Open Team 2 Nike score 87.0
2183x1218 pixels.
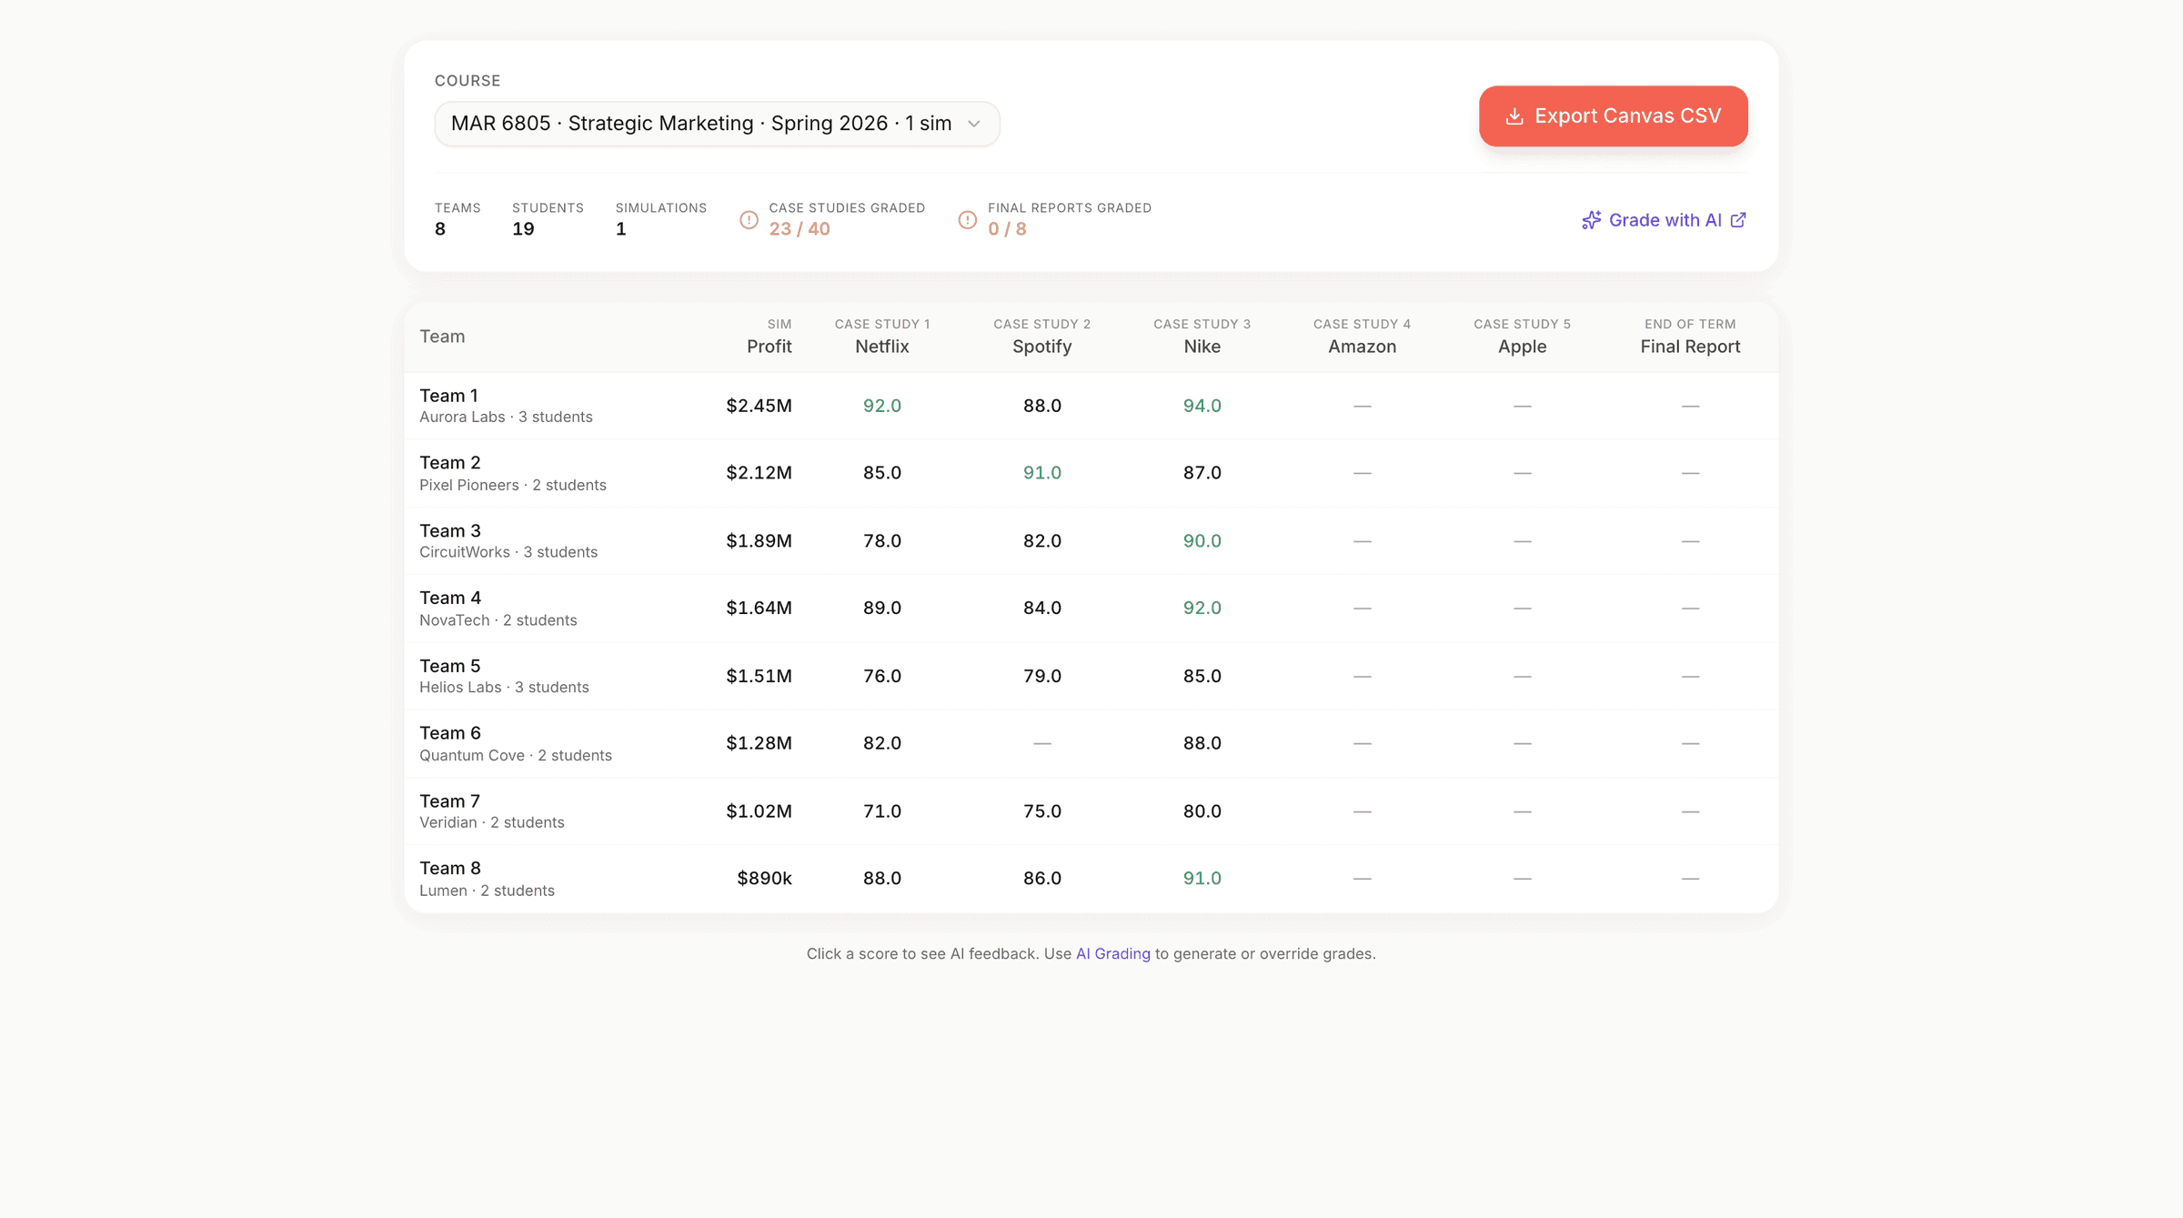click(1202, 473)
